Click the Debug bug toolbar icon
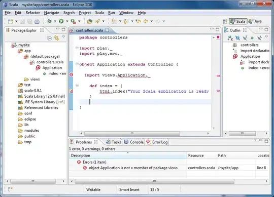Viewport: 274px width, 197px height. (x=49, y=21)
